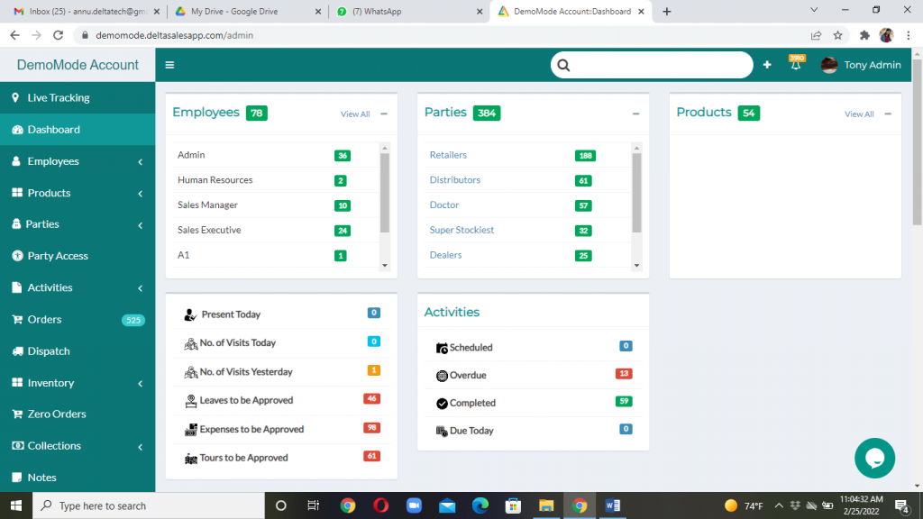Click the Sales Executive count badge 24
This screenshot has height=519, width=923.
[342, 231]
